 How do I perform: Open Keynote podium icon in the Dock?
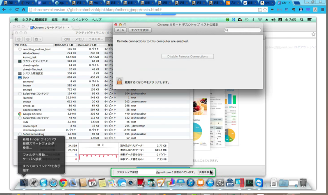point(180,183)
